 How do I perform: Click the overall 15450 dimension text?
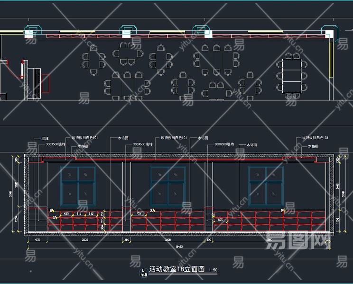179,247
